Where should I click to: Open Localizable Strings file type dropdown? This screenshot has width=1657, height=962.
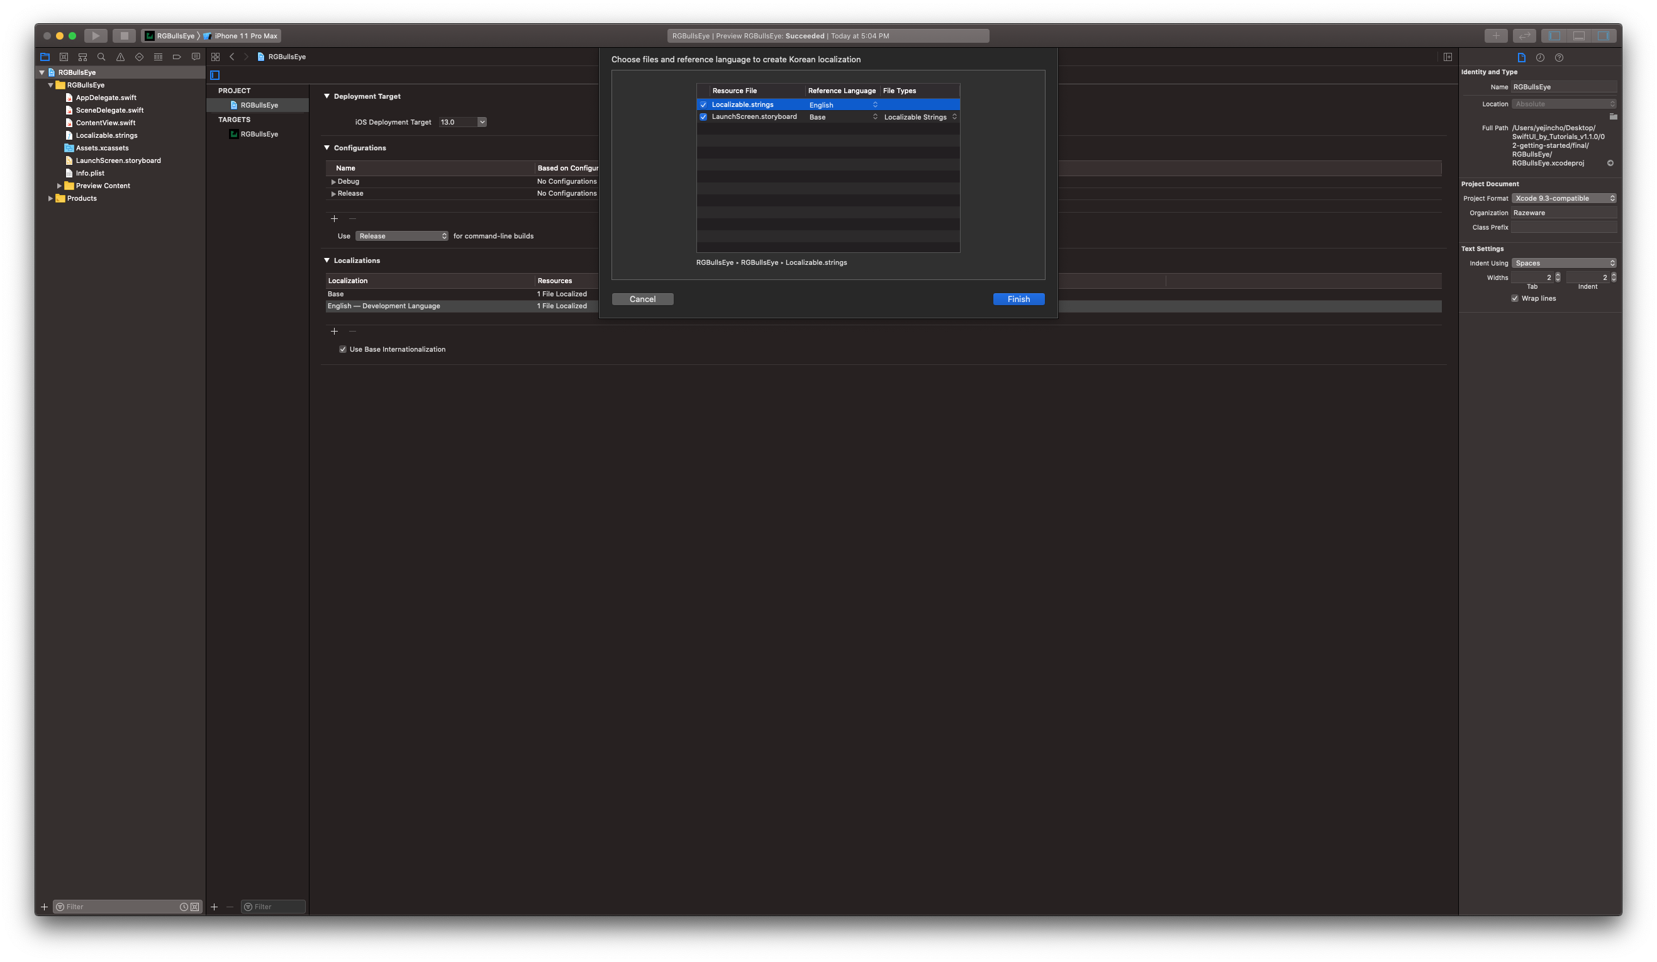[919, 117]
